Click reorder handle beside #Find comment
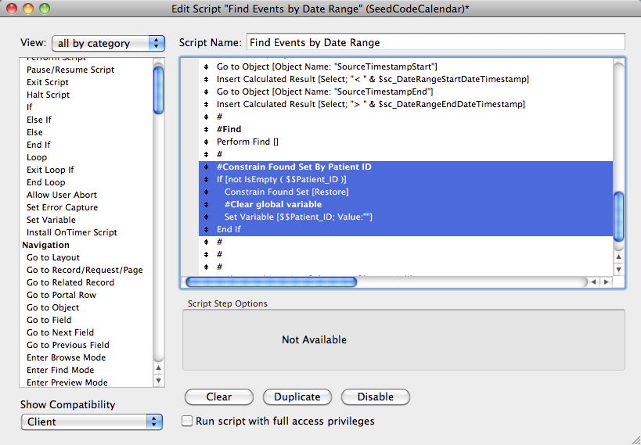This screenshot has height=445, width=641. pos(206,129)
